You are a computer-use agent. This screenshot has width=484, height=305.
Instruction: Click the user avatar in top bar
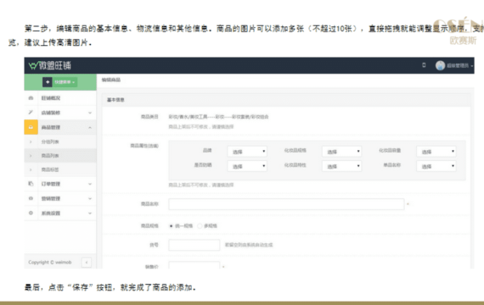(440, 65)
